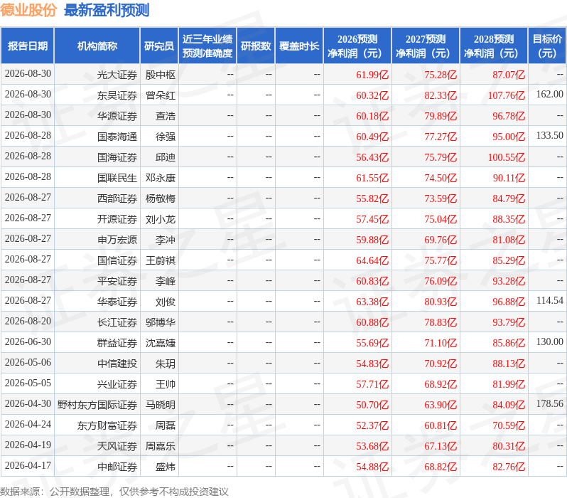This screenshot has height=498, width=567.
Task: Click the 数据来源 footnote text
Action: (114, 492)
